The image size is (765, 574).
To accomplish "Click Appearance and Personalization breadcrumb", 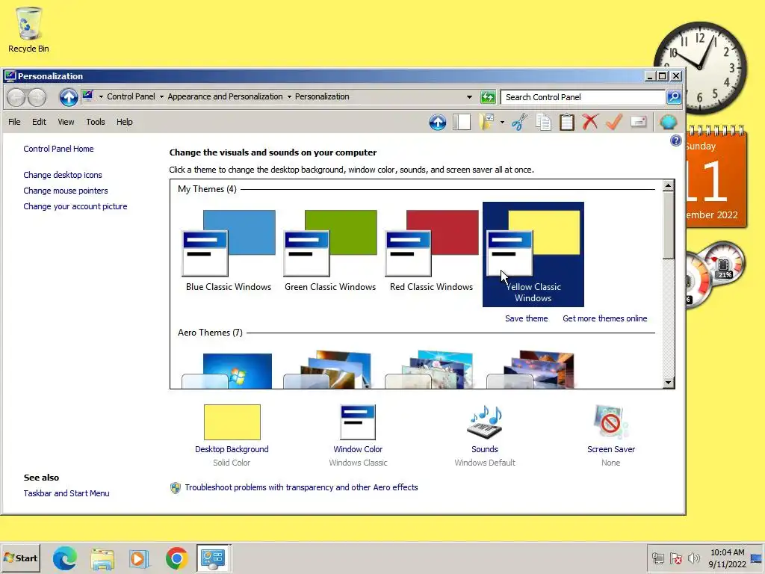I will [x=225, y=96].
